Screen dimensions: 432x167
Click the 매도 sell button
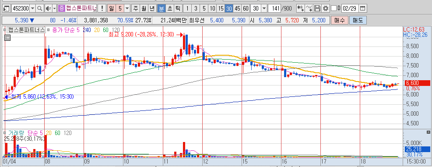point(358,21)
